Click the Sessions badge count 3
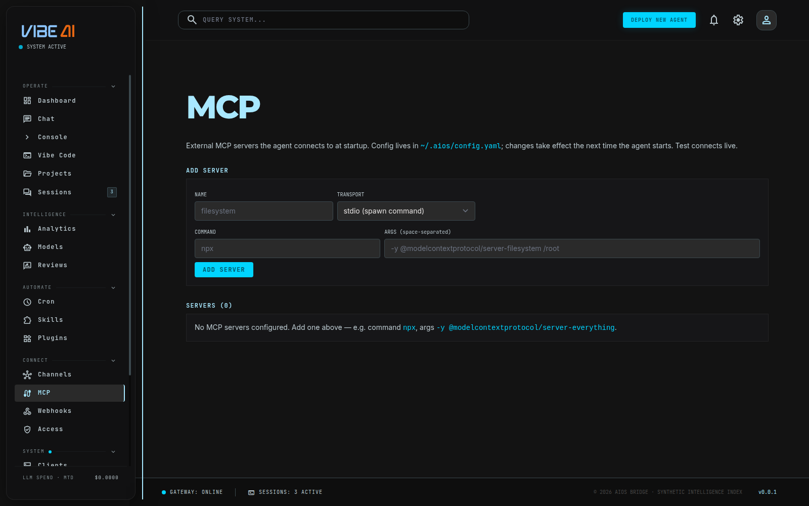The height and width of the screenshot is (506, 809). click(112, 192)
